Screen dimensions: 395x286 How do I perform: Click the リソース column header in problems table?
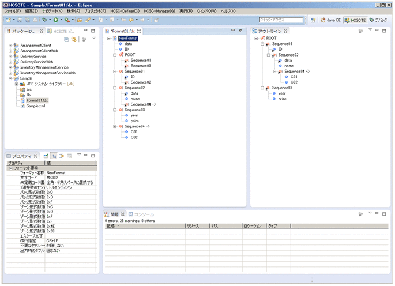tap(195, 226)
